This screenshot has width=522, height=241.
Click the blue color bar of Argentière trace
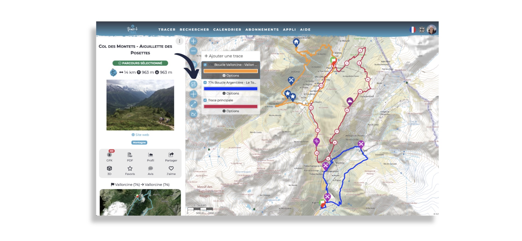click(231, 89)
